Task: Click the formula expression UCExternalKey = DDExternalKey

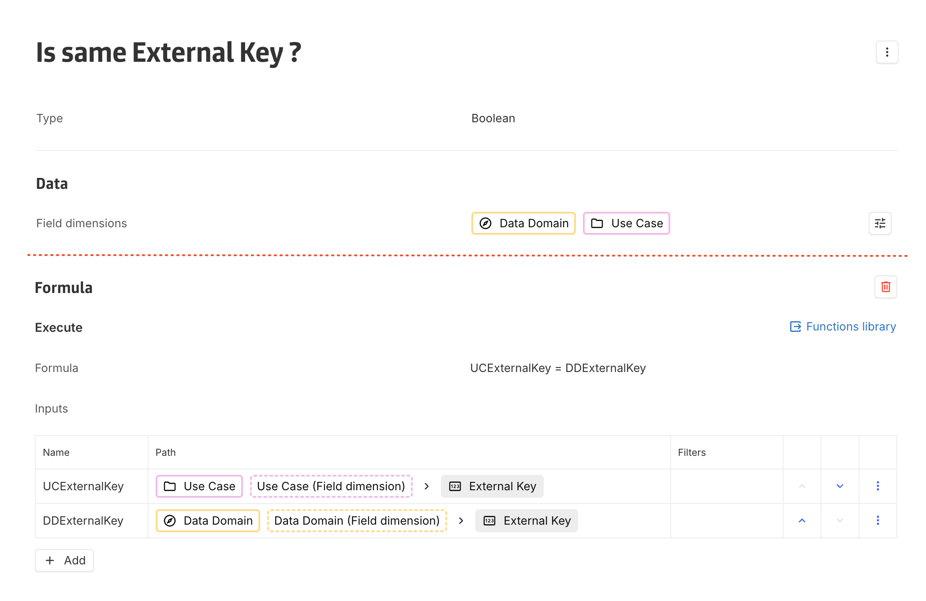Action: click(x=558, y=368)
